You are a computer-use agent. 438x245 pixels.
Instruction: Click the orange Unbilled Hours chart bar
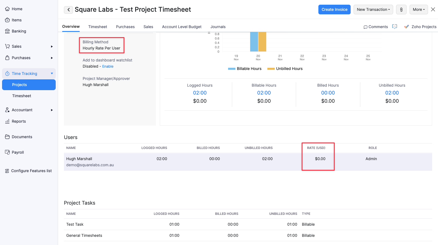click(262, 42)
